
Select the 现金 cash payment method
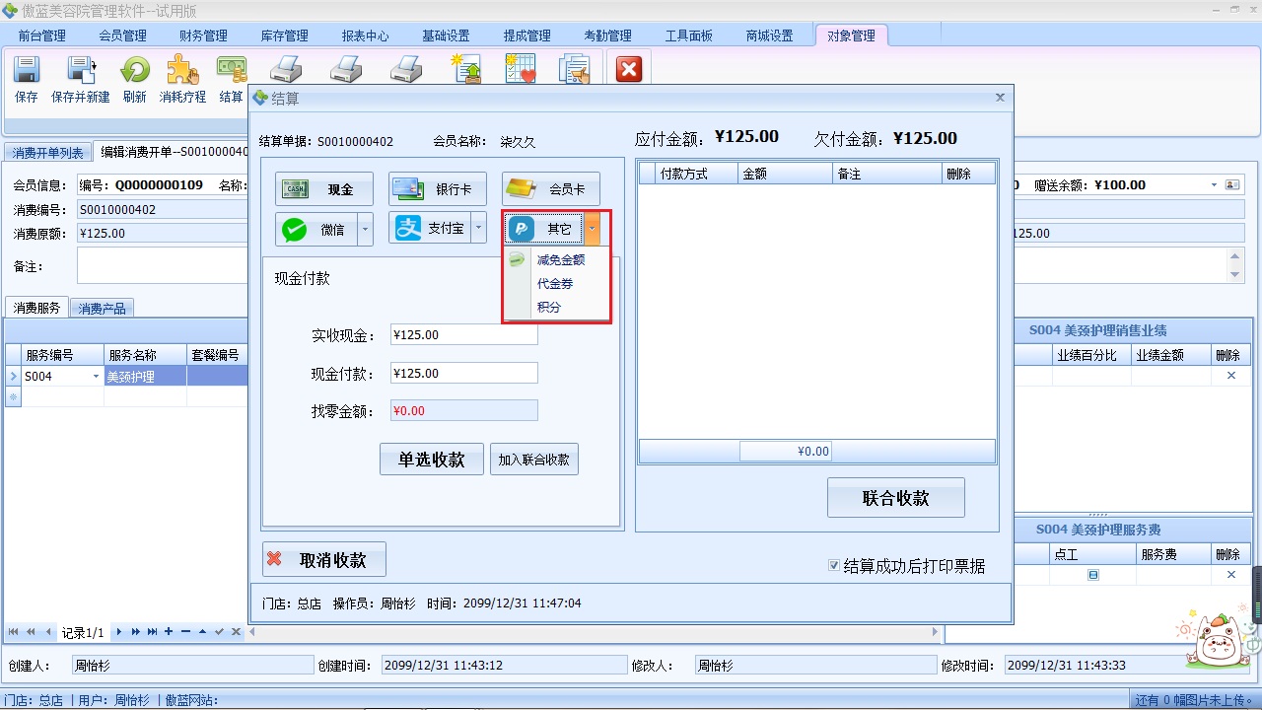tap(323, 188)
